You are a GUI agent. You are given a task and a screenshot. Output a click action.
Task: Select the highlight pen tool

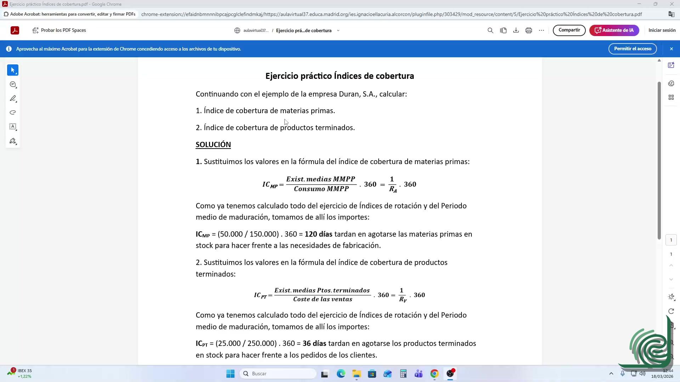(13, 98)
